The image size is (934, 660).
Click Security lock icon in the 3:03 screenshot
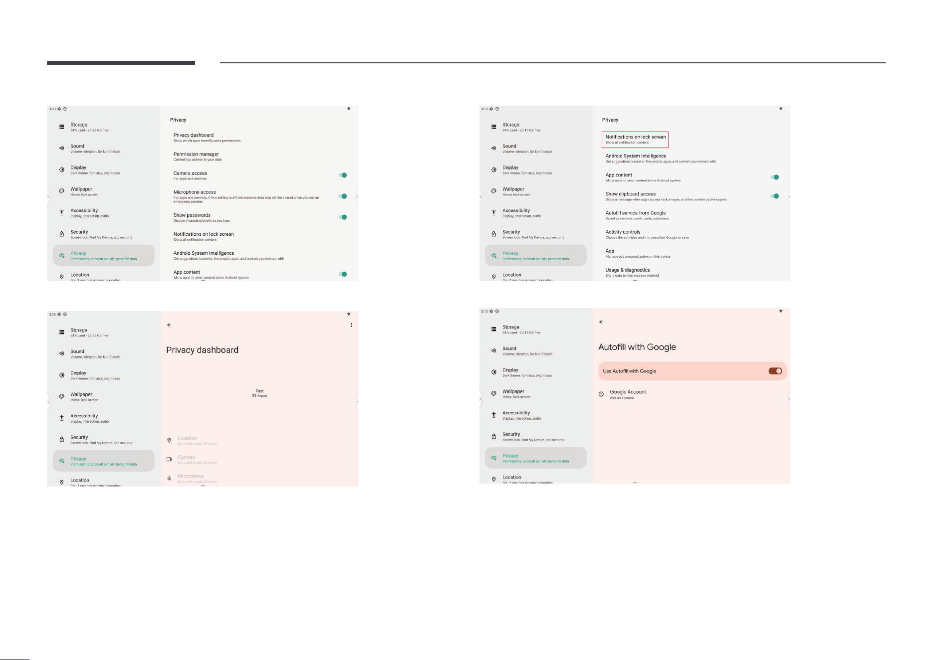click(61, 234)
